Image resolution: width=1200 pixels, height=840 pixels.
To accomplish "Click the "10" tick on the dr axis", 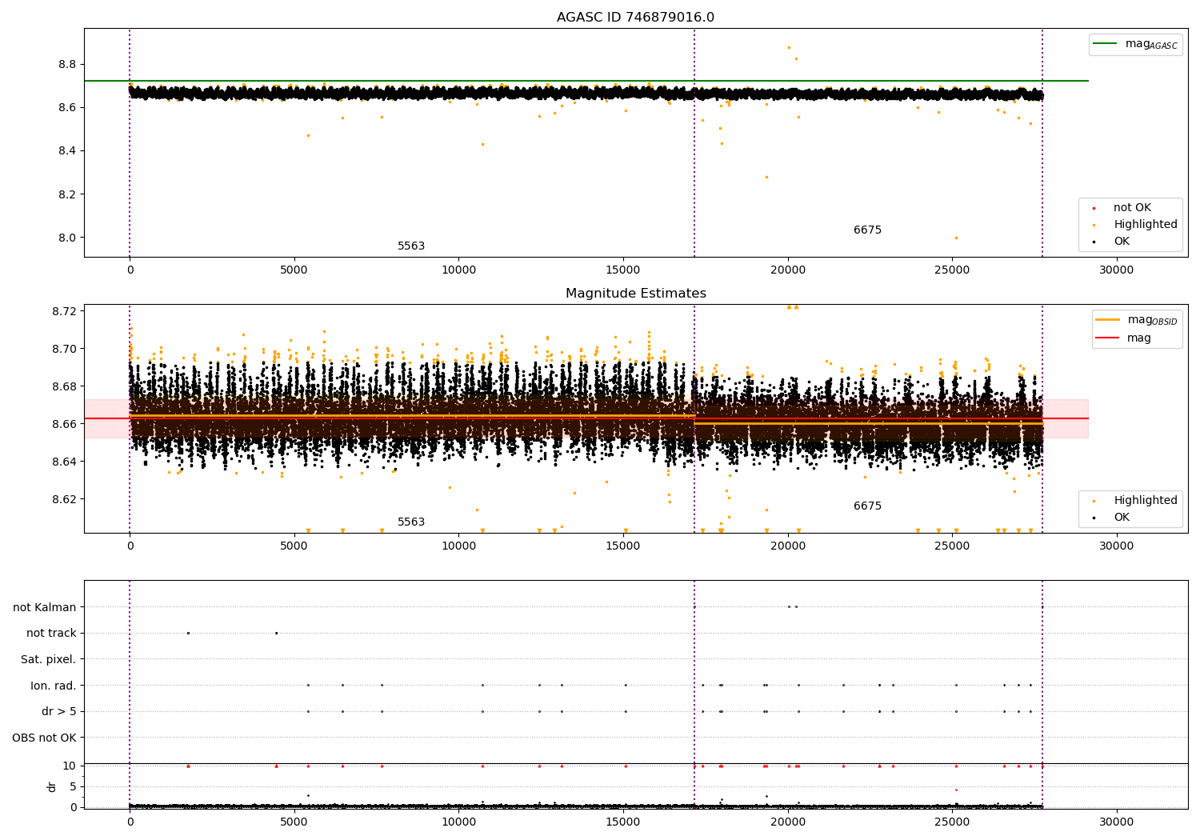I will pos(70,766).
